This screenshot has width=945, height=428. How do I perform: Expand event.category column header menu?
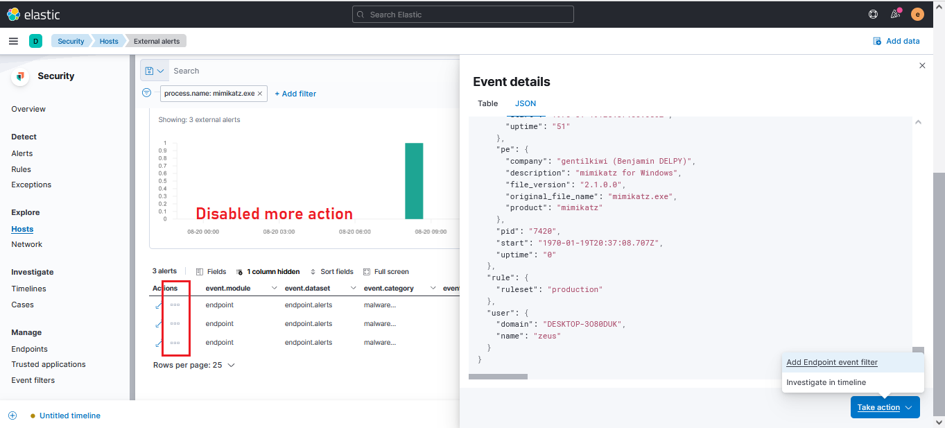(433, 288)
